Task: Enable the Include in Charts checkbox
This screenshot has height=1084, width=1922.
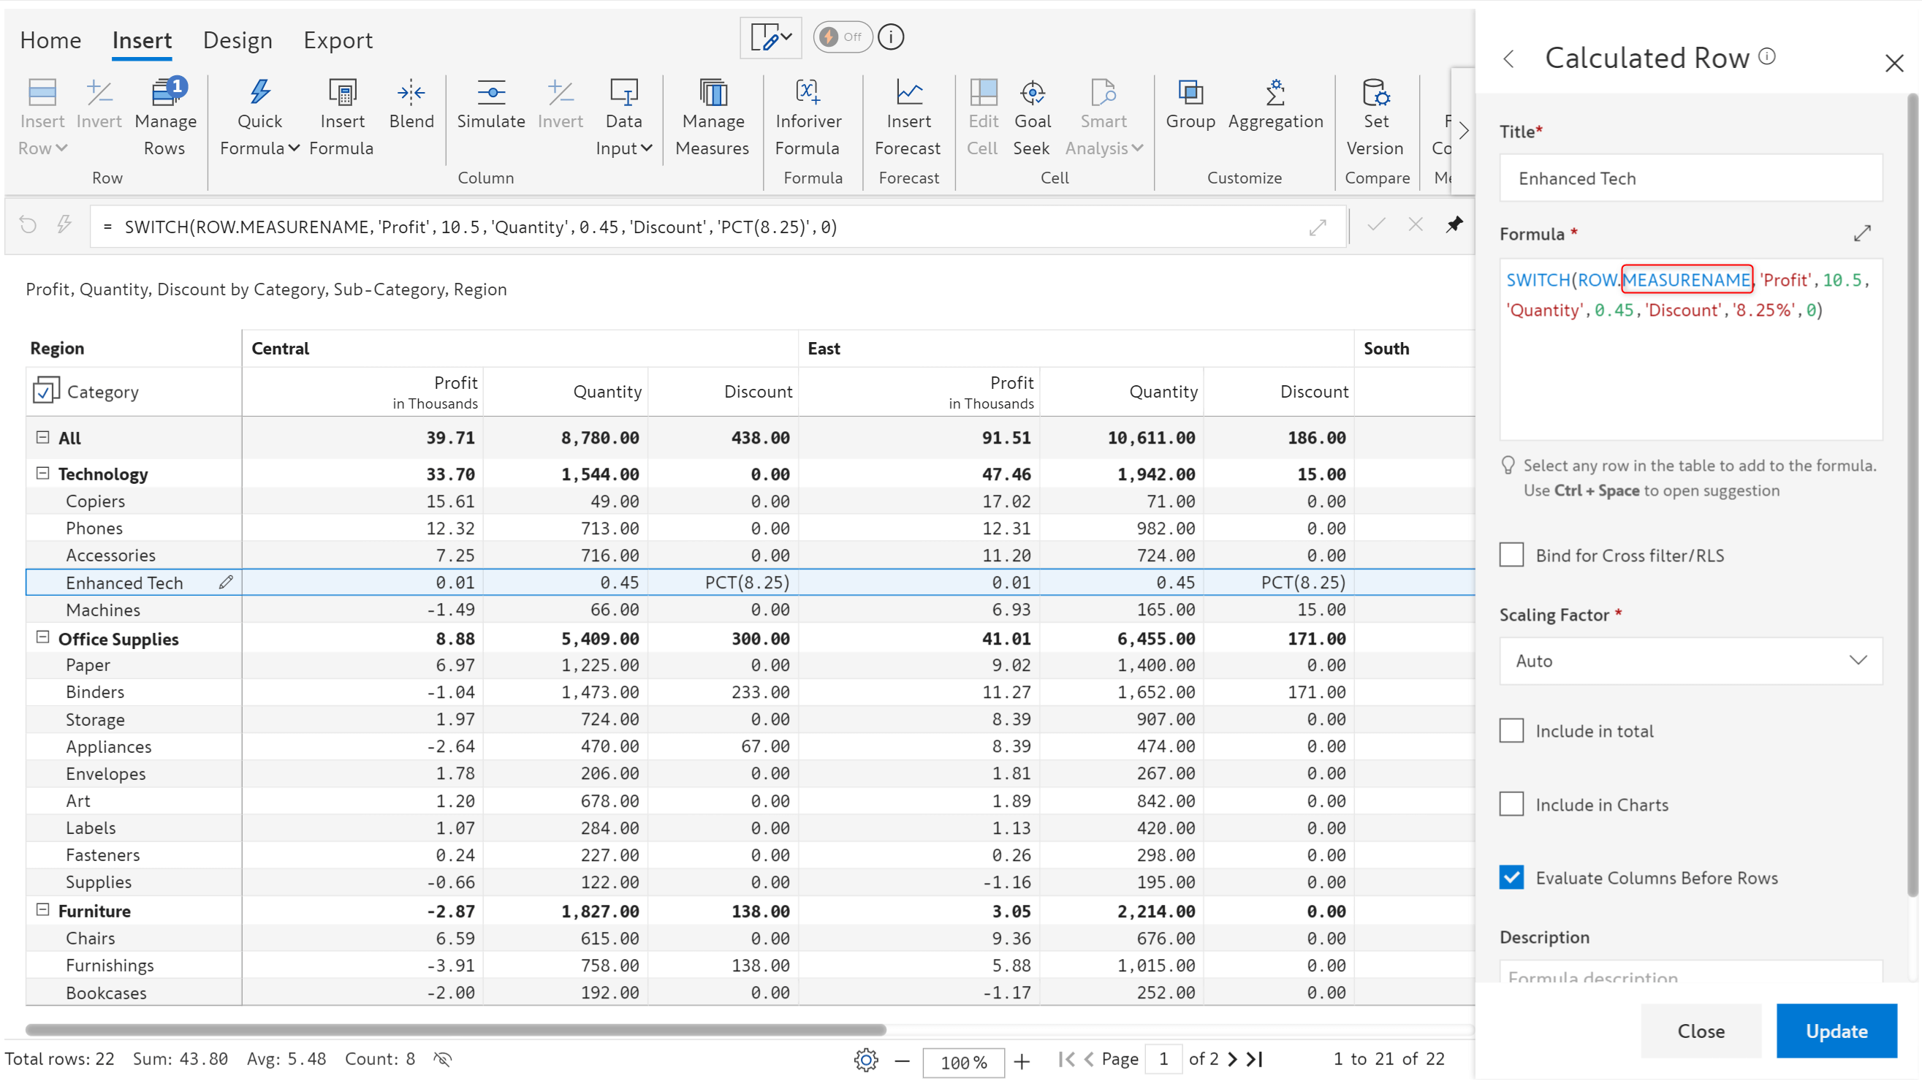Action: point(1513,803)
